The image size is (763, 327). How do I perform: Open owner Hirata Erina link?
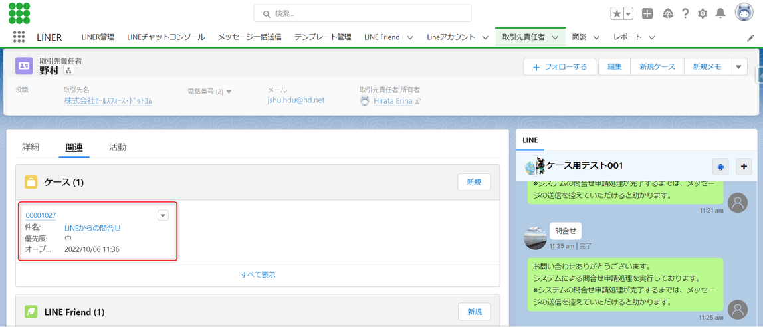point(393,101)
